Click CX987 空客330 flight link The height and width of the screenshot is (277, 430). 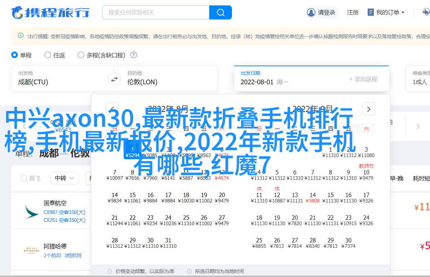pyautogui.click(x=65, y=212)
